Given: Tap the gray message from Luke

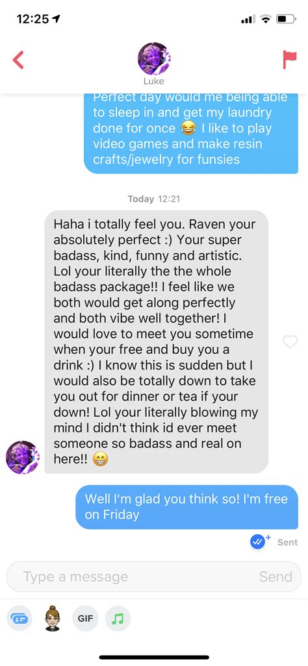Looking at the screenshot, I should (x=156, y=341).
